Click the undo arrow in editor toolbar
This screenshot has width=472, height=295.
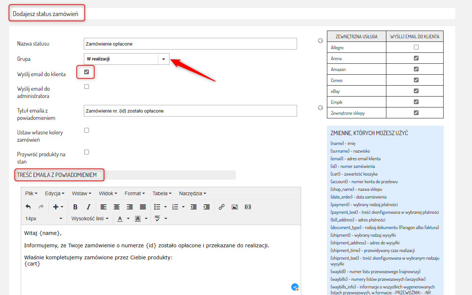tap(28, 207)
